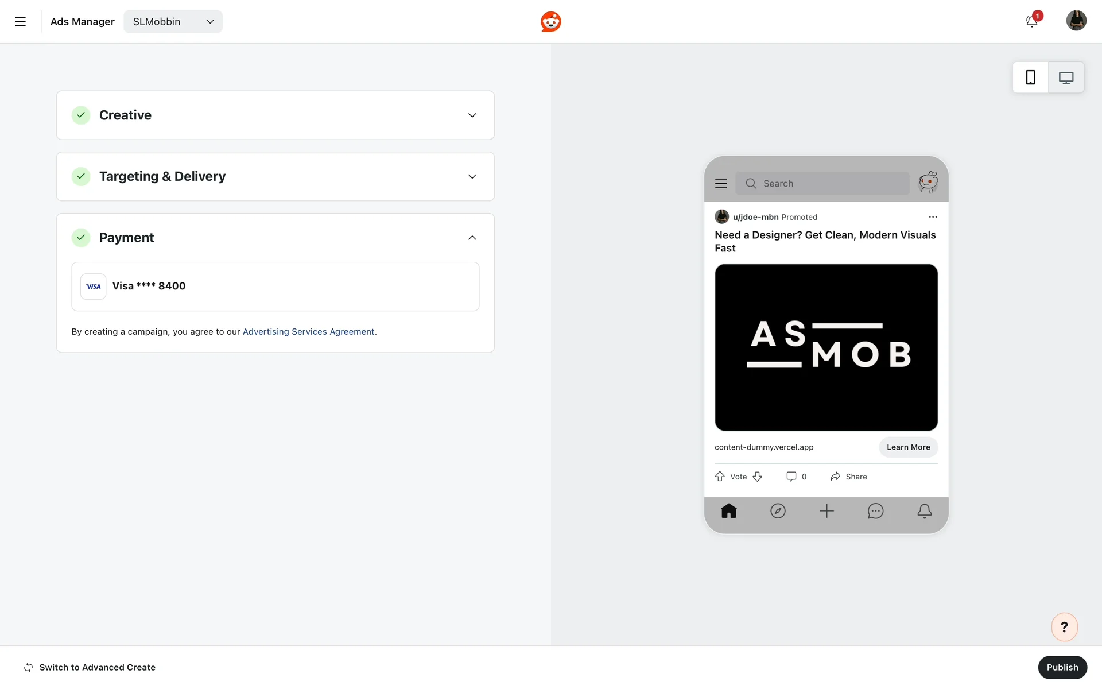Publish the campaign
This screenshot has width=1102, height=689.
click(1062, 667)
